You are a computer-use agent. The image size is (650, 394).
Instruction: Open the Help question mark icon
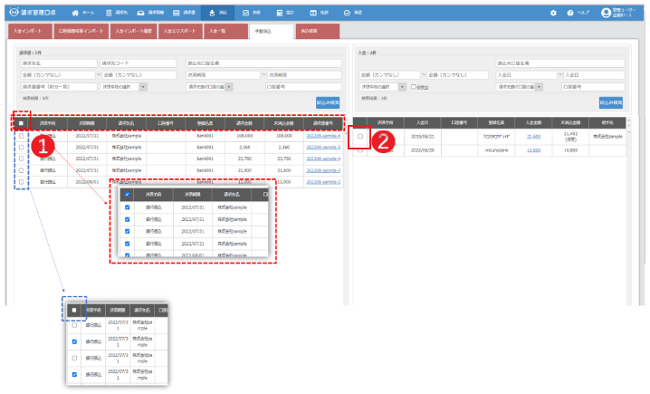pyautogui.click(x=569, y=14)
